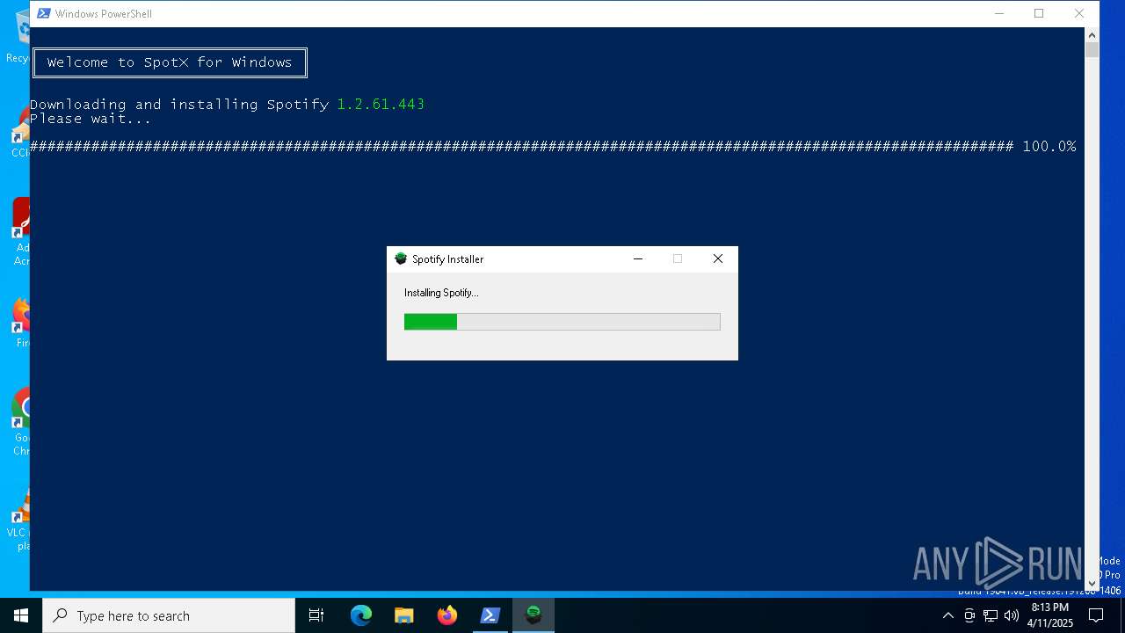1125x633 pixels.
Task: Minimize the Spotify Installer window
Action: 638,258
